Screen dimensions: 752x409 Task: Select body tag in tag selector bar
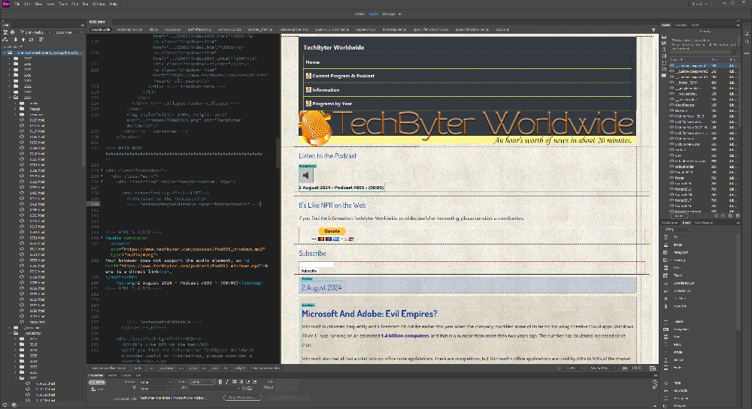[138, 368]
